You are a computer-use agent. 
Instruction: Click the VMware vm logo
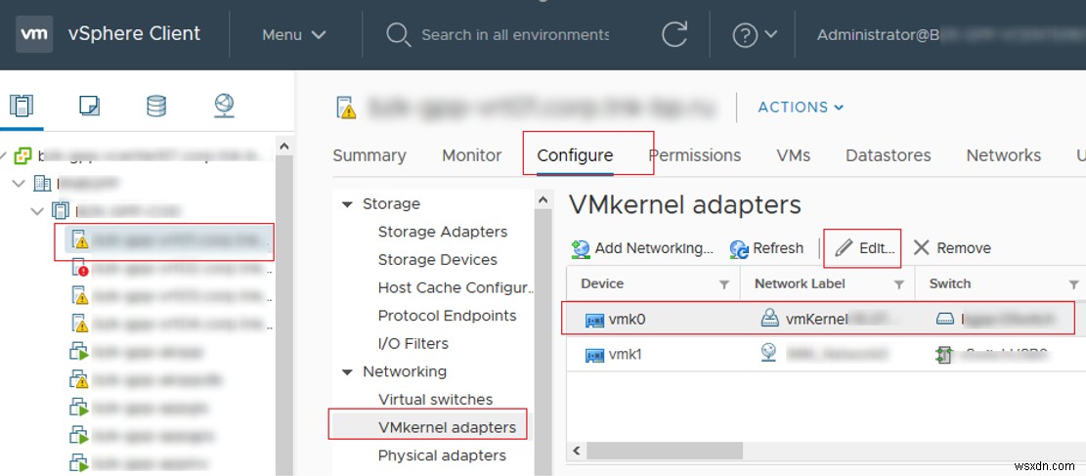coord(34,34)
